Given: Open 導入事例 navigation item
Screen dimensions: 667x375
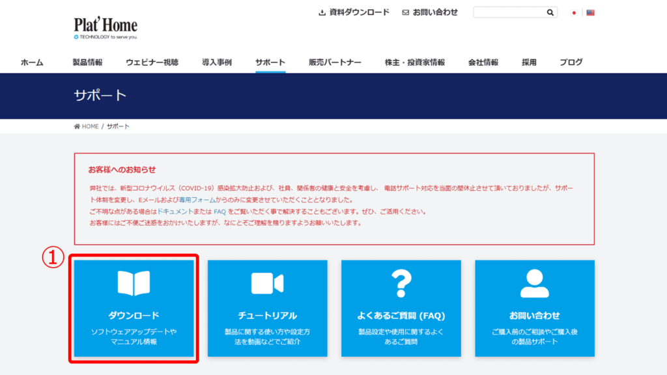Looking at the screenshot, I should (217, 62).
